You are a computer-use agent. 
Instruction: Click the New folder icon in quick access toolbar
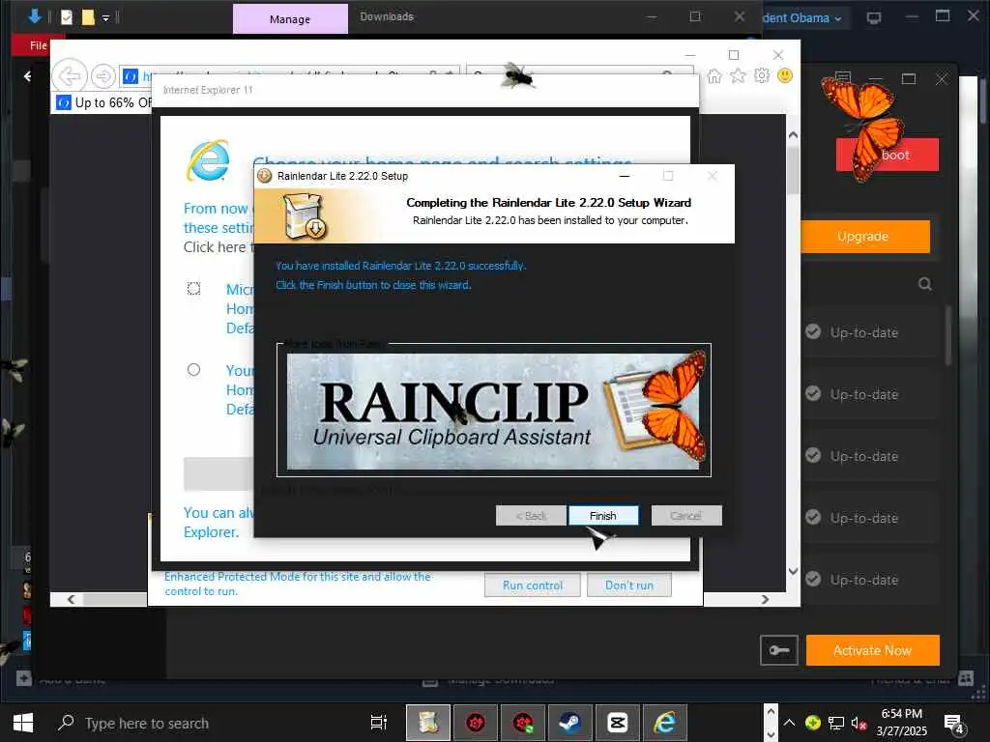88,17
